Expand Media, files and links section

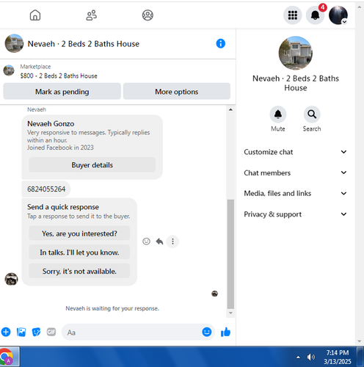point(296,193)
